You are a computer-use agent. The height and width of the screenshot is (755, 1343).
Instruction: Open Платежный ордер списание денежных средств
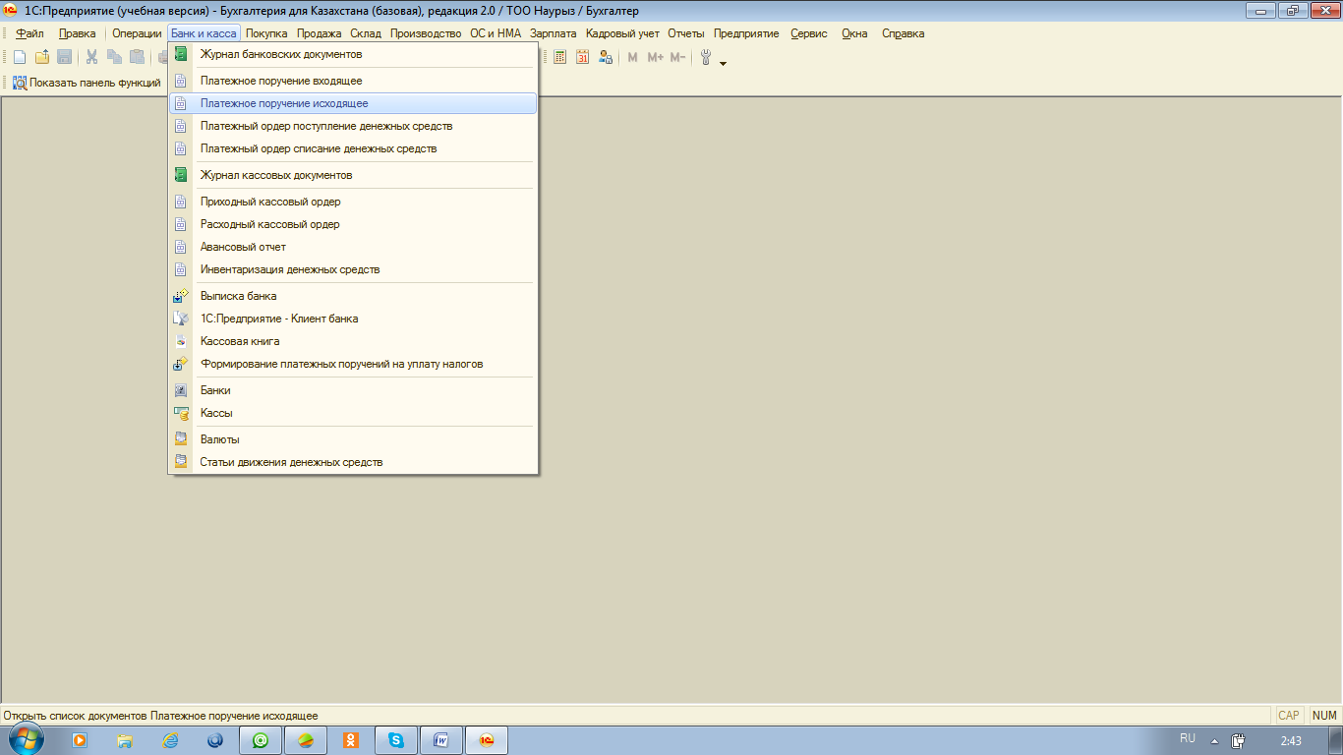(x=353, y=148)
